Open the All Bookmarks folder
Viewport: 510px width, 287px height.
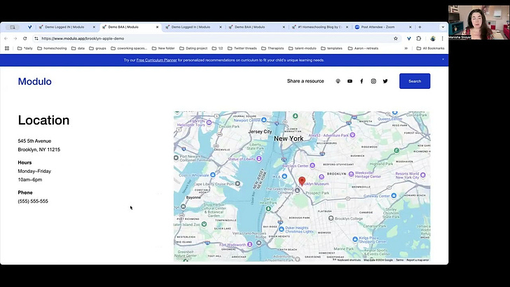[430, 48]
